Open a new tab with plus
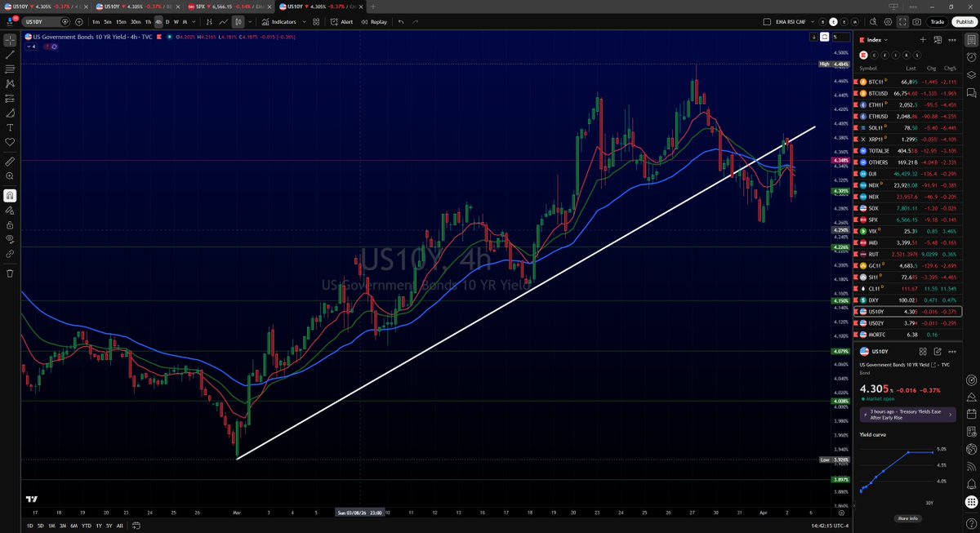980x533 pixels. click(x=373, y=6)
